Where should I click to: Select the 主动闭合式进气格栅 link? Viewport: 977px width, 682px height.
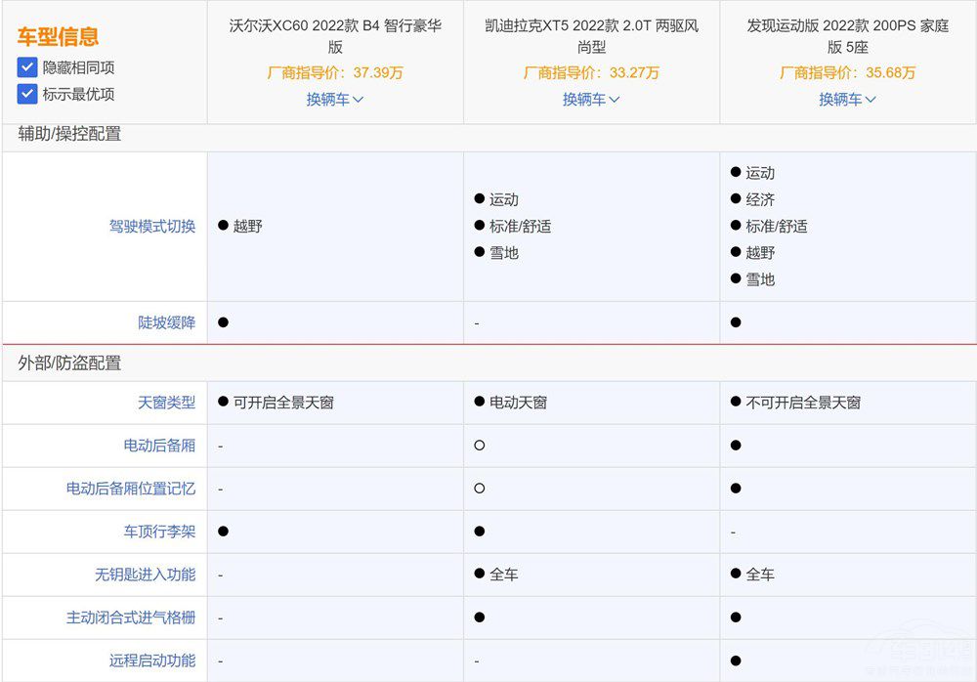pyautogui.click(x=131, y=617)
